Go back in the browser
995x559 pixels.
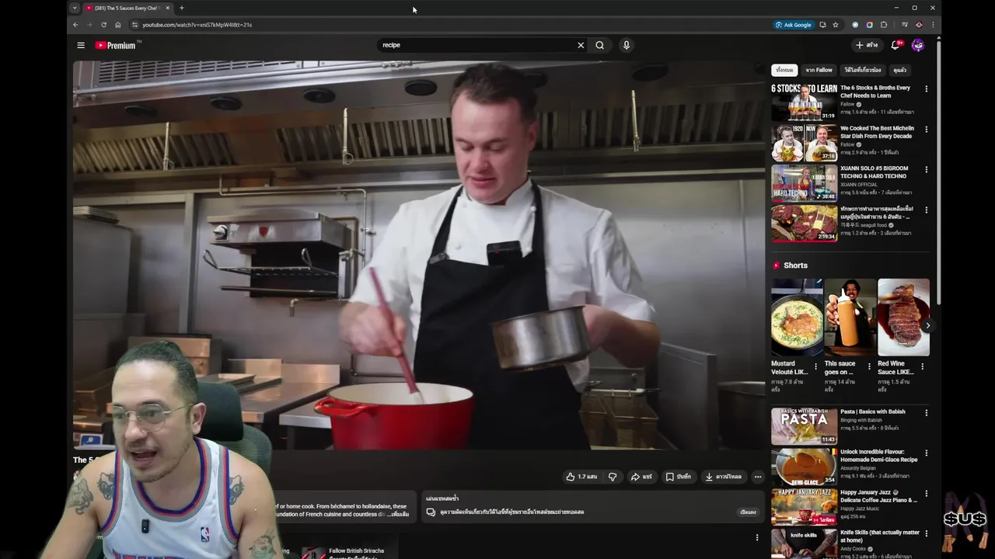75,25
